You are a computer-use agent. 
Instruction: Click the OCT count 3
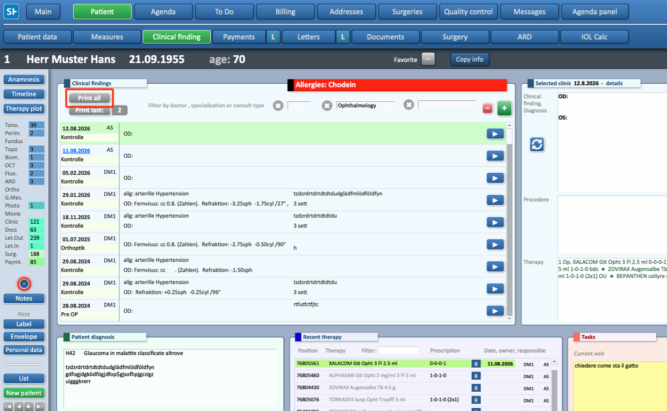coord(37,165)
